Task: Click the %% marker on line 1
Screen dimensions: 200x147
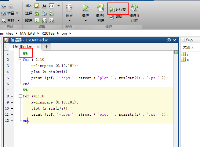Action: pyautogui.click(x=25, y=54)
